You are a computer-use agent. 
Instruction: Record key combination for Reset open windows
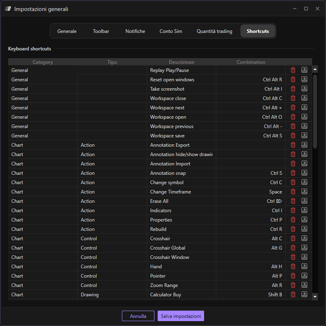(x=304, y=79)
